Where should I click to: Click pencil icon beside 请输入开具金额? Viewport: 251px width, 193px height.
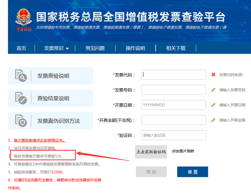[x=213, y=120]
